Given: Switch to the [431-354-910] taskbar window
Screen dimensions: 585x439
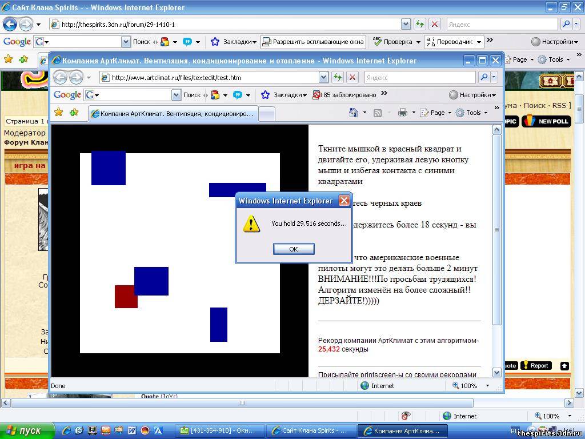Looking at the screenshot, I should (220, 431).
